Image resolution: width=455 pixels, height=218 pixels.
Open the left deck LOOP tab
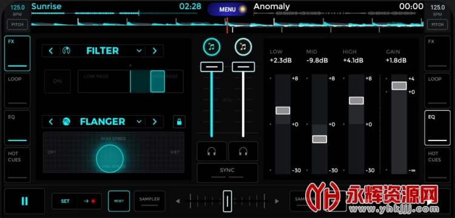pos(18,91)
